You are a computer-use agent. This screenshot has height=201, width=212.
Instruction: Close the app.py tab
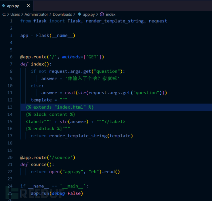point(28,6)
